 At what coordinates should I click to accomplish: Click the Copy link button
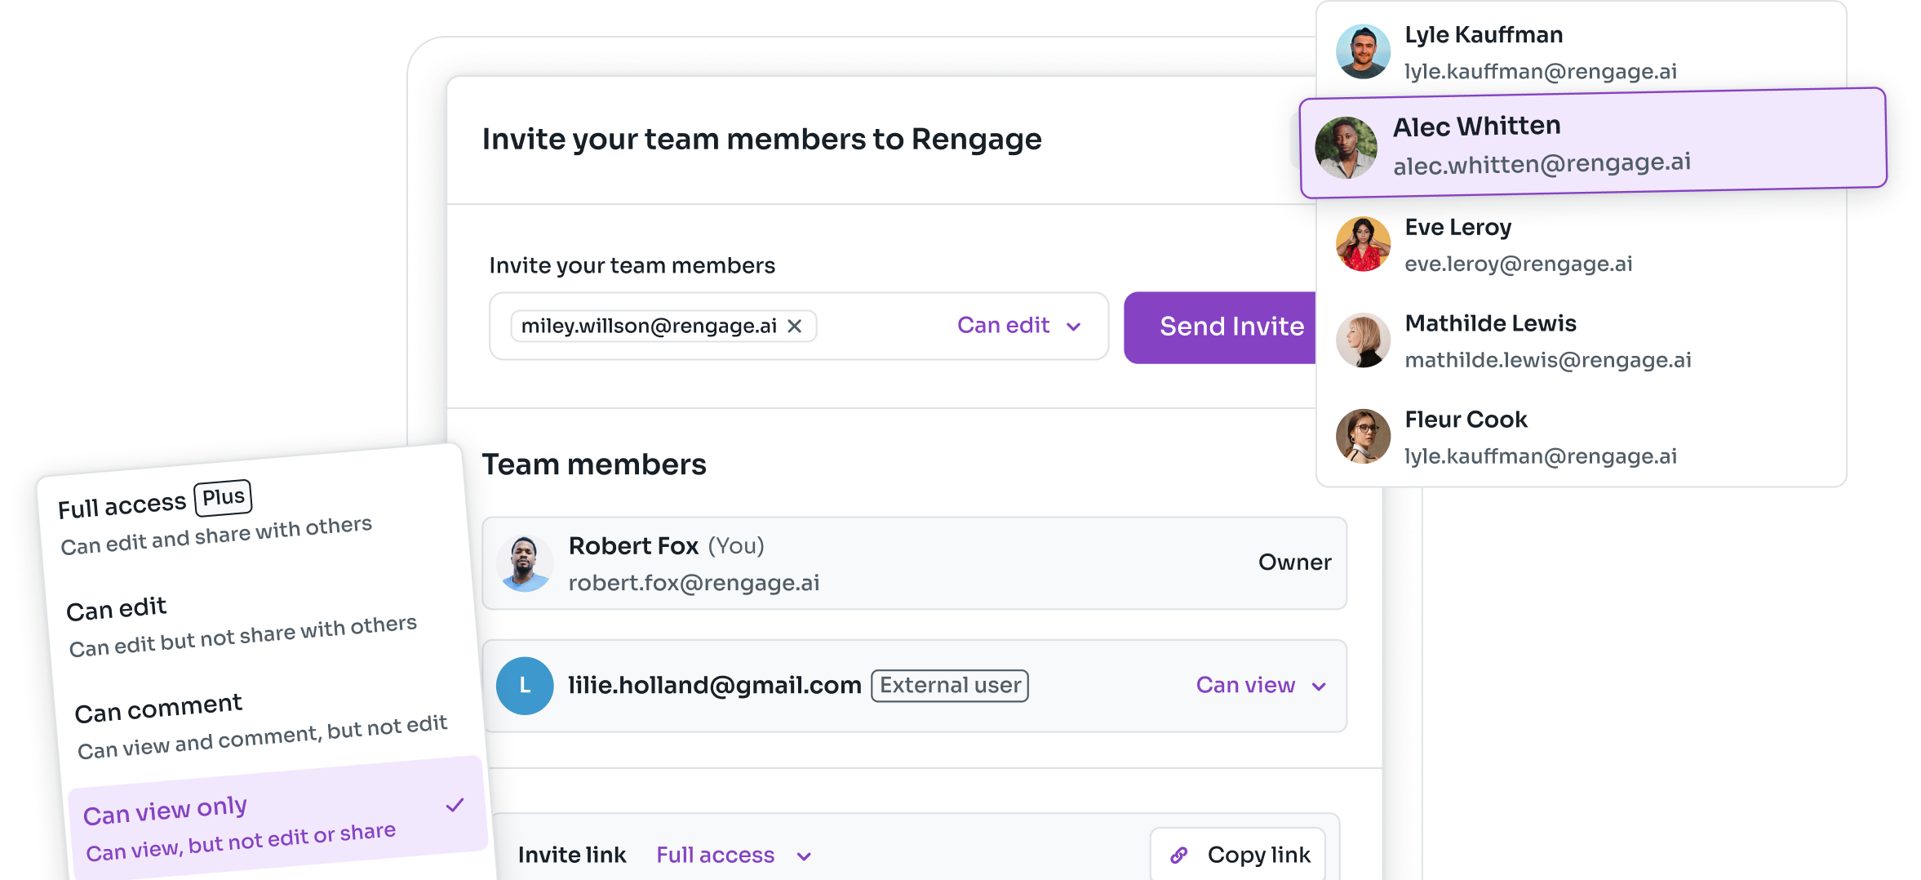1237,855
